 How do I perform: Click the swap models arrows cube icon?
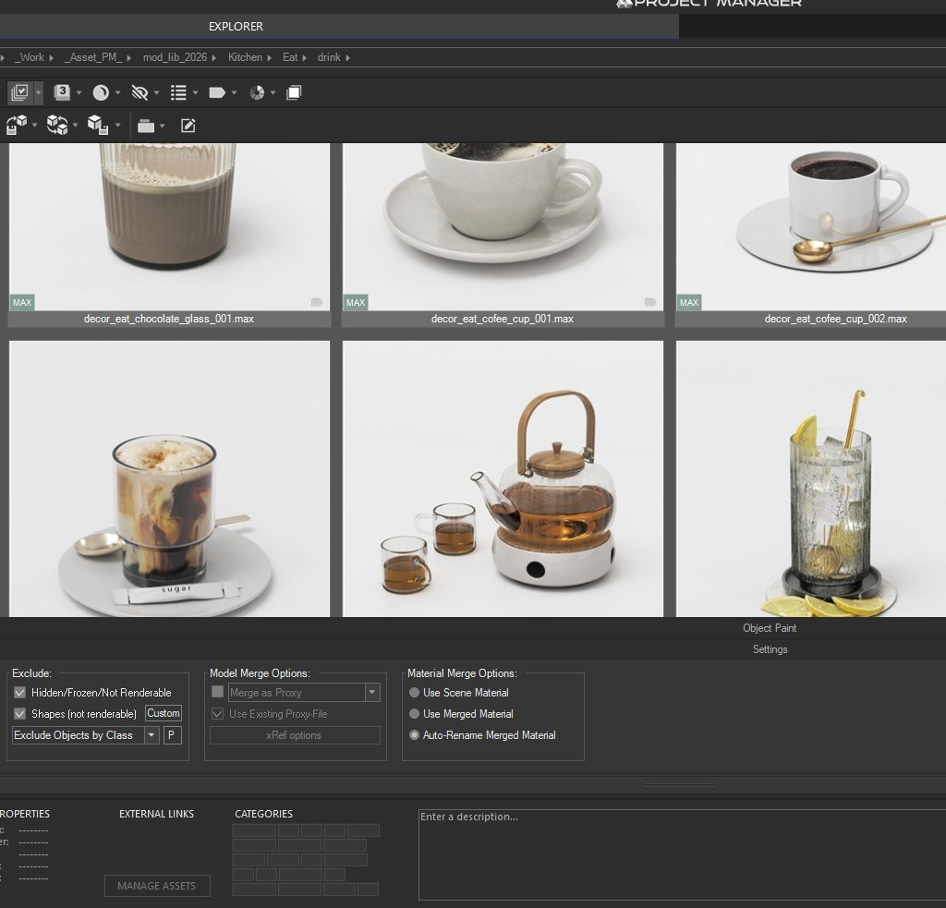[57, 126]
